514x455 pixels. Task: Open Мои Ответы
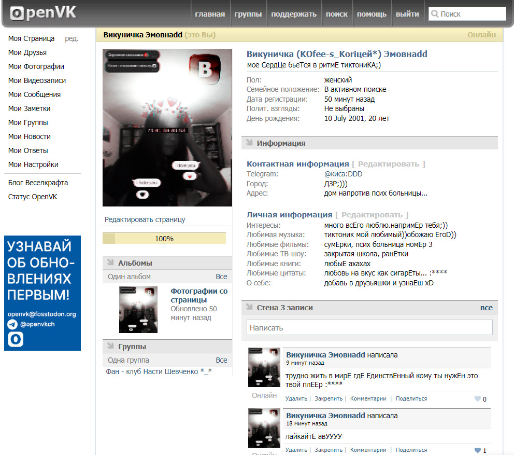(x=28, y=150)
